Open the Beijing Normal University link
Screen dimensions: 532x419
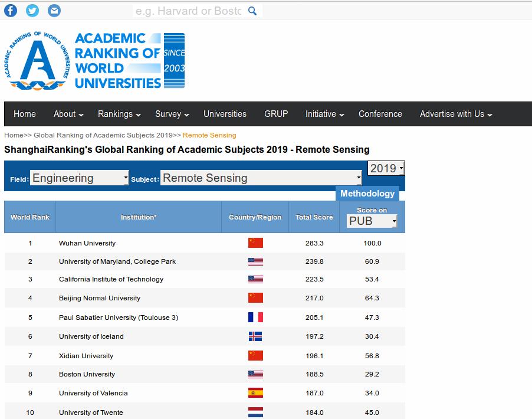pyautogui.click(x=100, y=298)
